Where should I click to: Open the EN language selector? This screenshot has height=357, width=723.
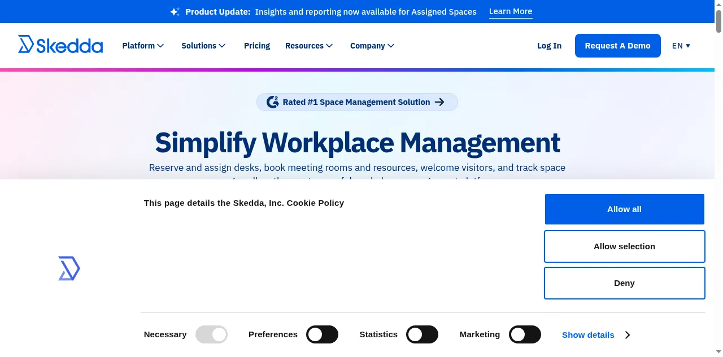coord(681,46)
